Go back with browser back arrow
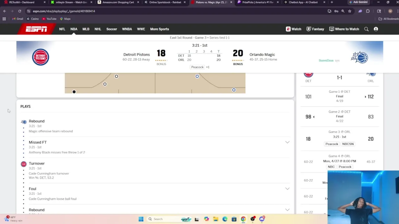The width and height of the screenshot is (399, 224). [x=5, y=11]
